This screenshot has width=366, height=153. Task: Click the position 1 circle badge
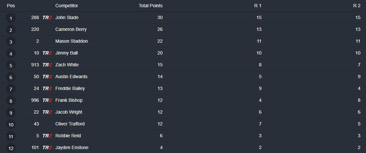point(11,18)
